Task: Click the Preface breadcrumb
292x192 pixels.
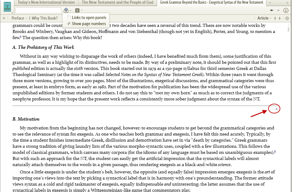Action: 18,18
